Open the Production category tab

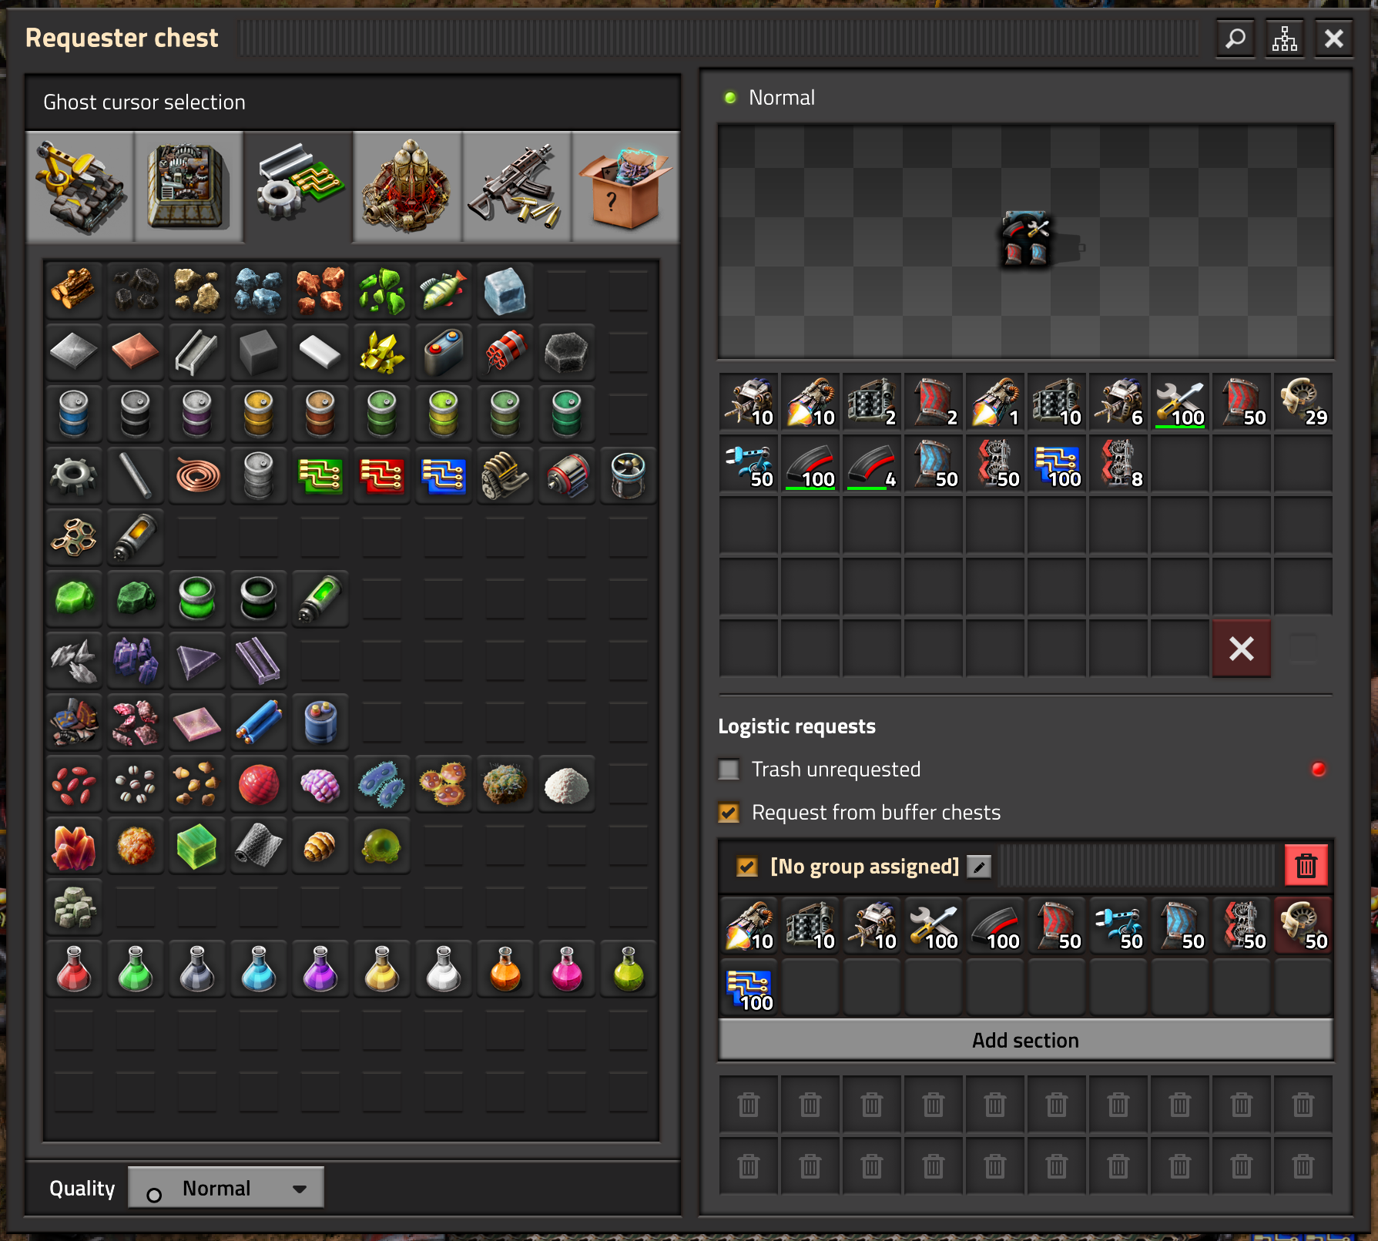click(189, 187)
